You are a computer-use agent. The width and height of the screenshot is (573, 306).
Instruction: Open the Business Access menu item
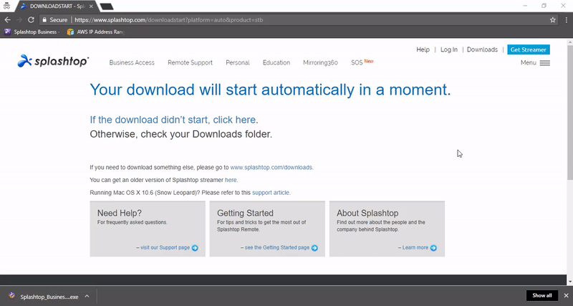click(x=132, y=63)
